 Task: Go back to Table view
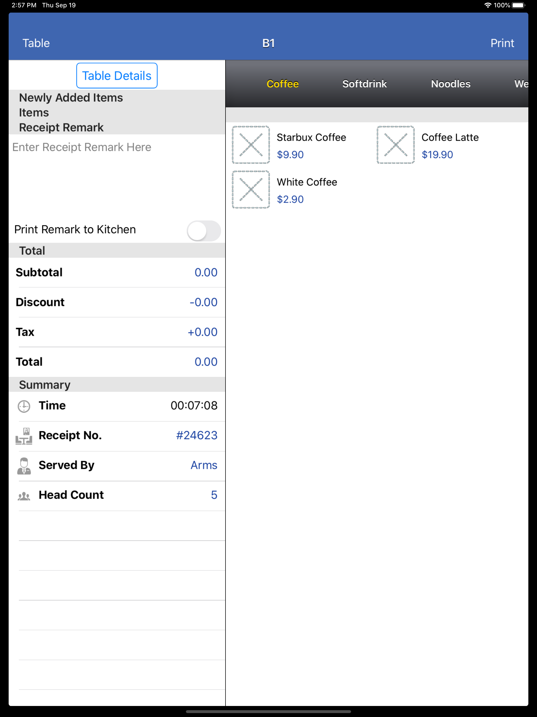coord(36,43)
